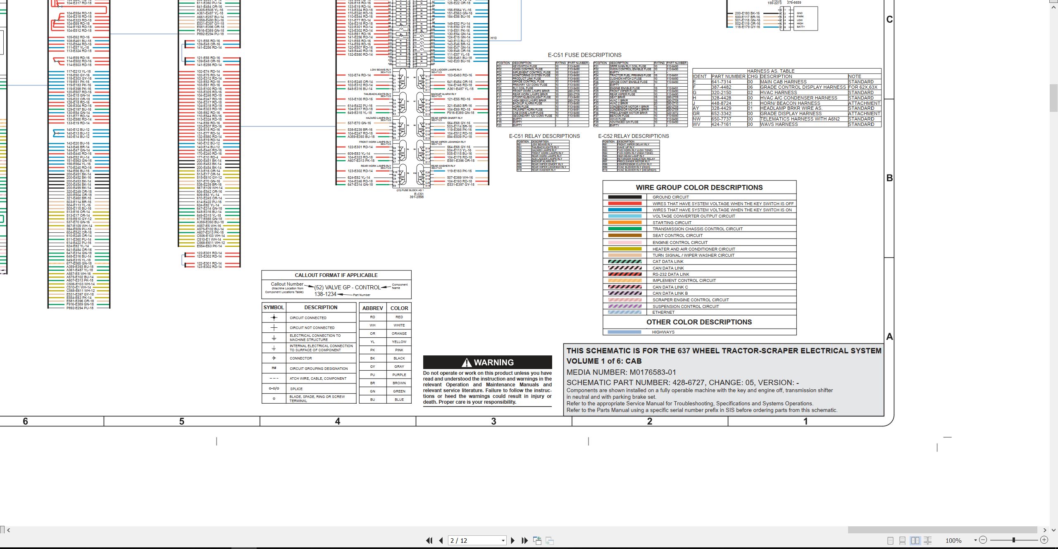1058x549 pixels.
Task: Click the HARNESS AS. TABLE heading
Action: tap(771, 71)
